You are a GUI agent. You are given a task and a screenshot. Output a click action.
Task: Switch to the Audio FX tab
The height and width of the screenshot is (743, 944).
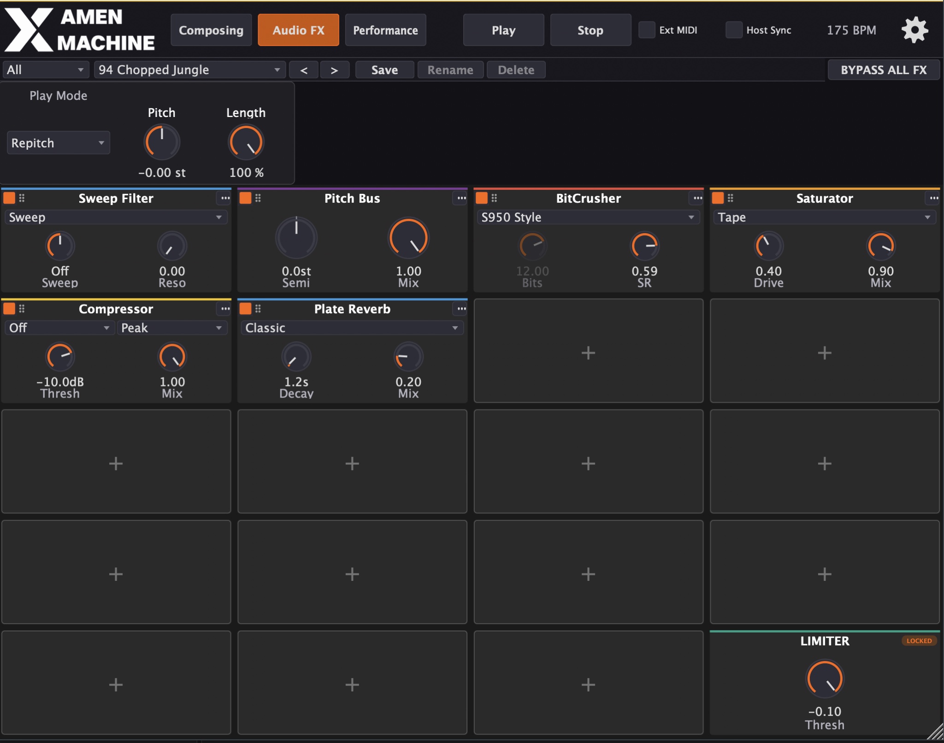click(298, 30)
